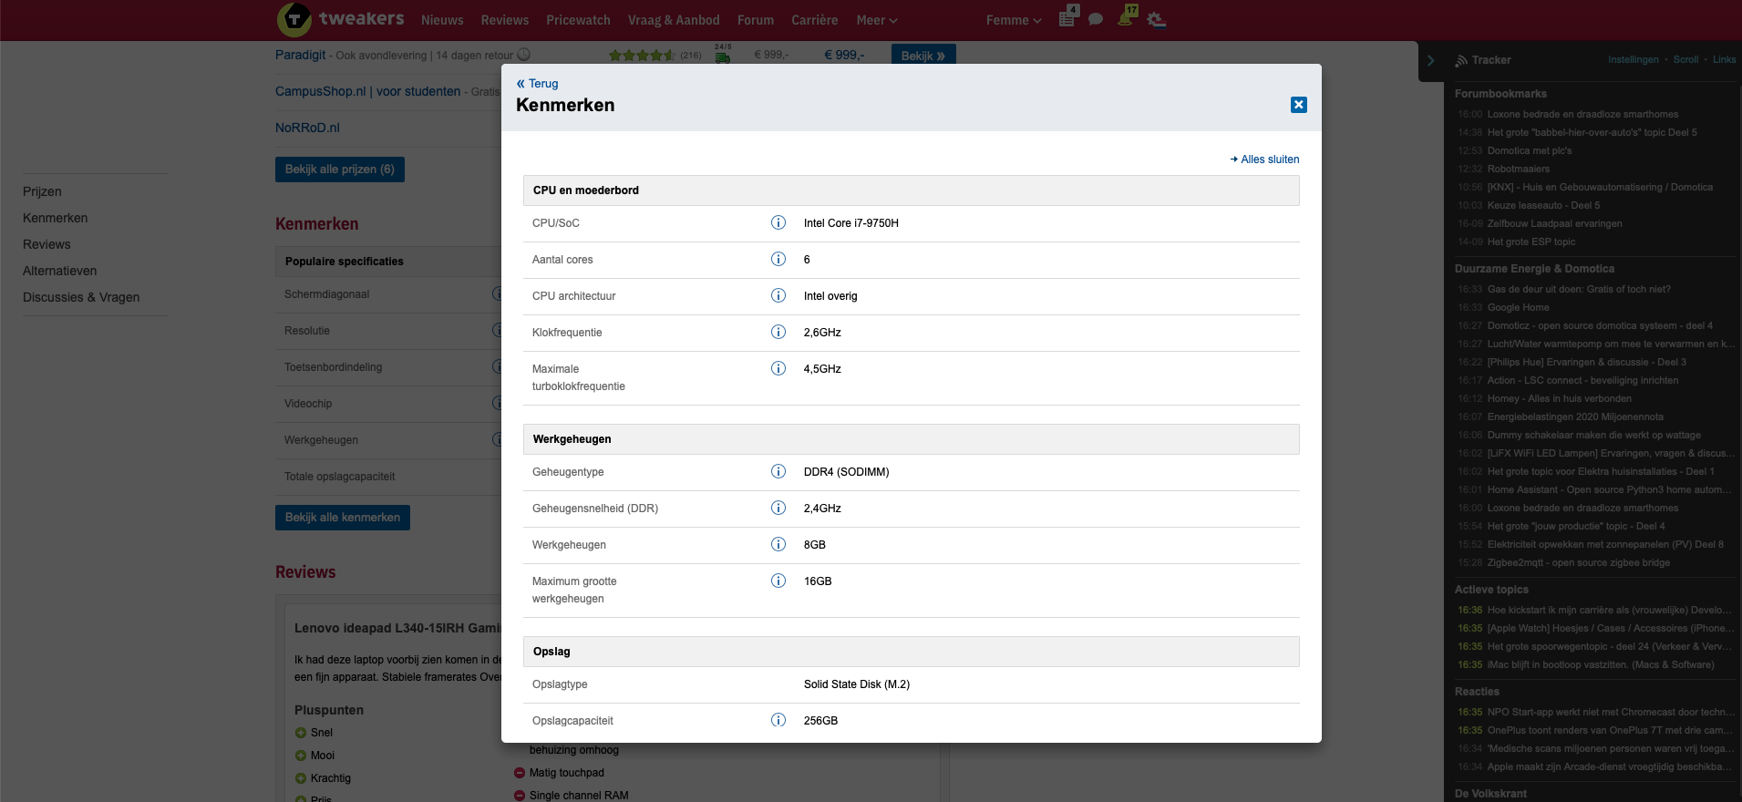1742x802 pixels.
Task: Open the Carrière menu item
Action: click(815, 20)
